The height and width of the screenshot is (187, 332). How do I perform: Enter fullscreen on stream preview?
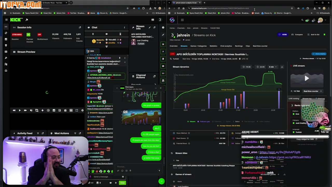pyautogui.click(x=77, y=110)
